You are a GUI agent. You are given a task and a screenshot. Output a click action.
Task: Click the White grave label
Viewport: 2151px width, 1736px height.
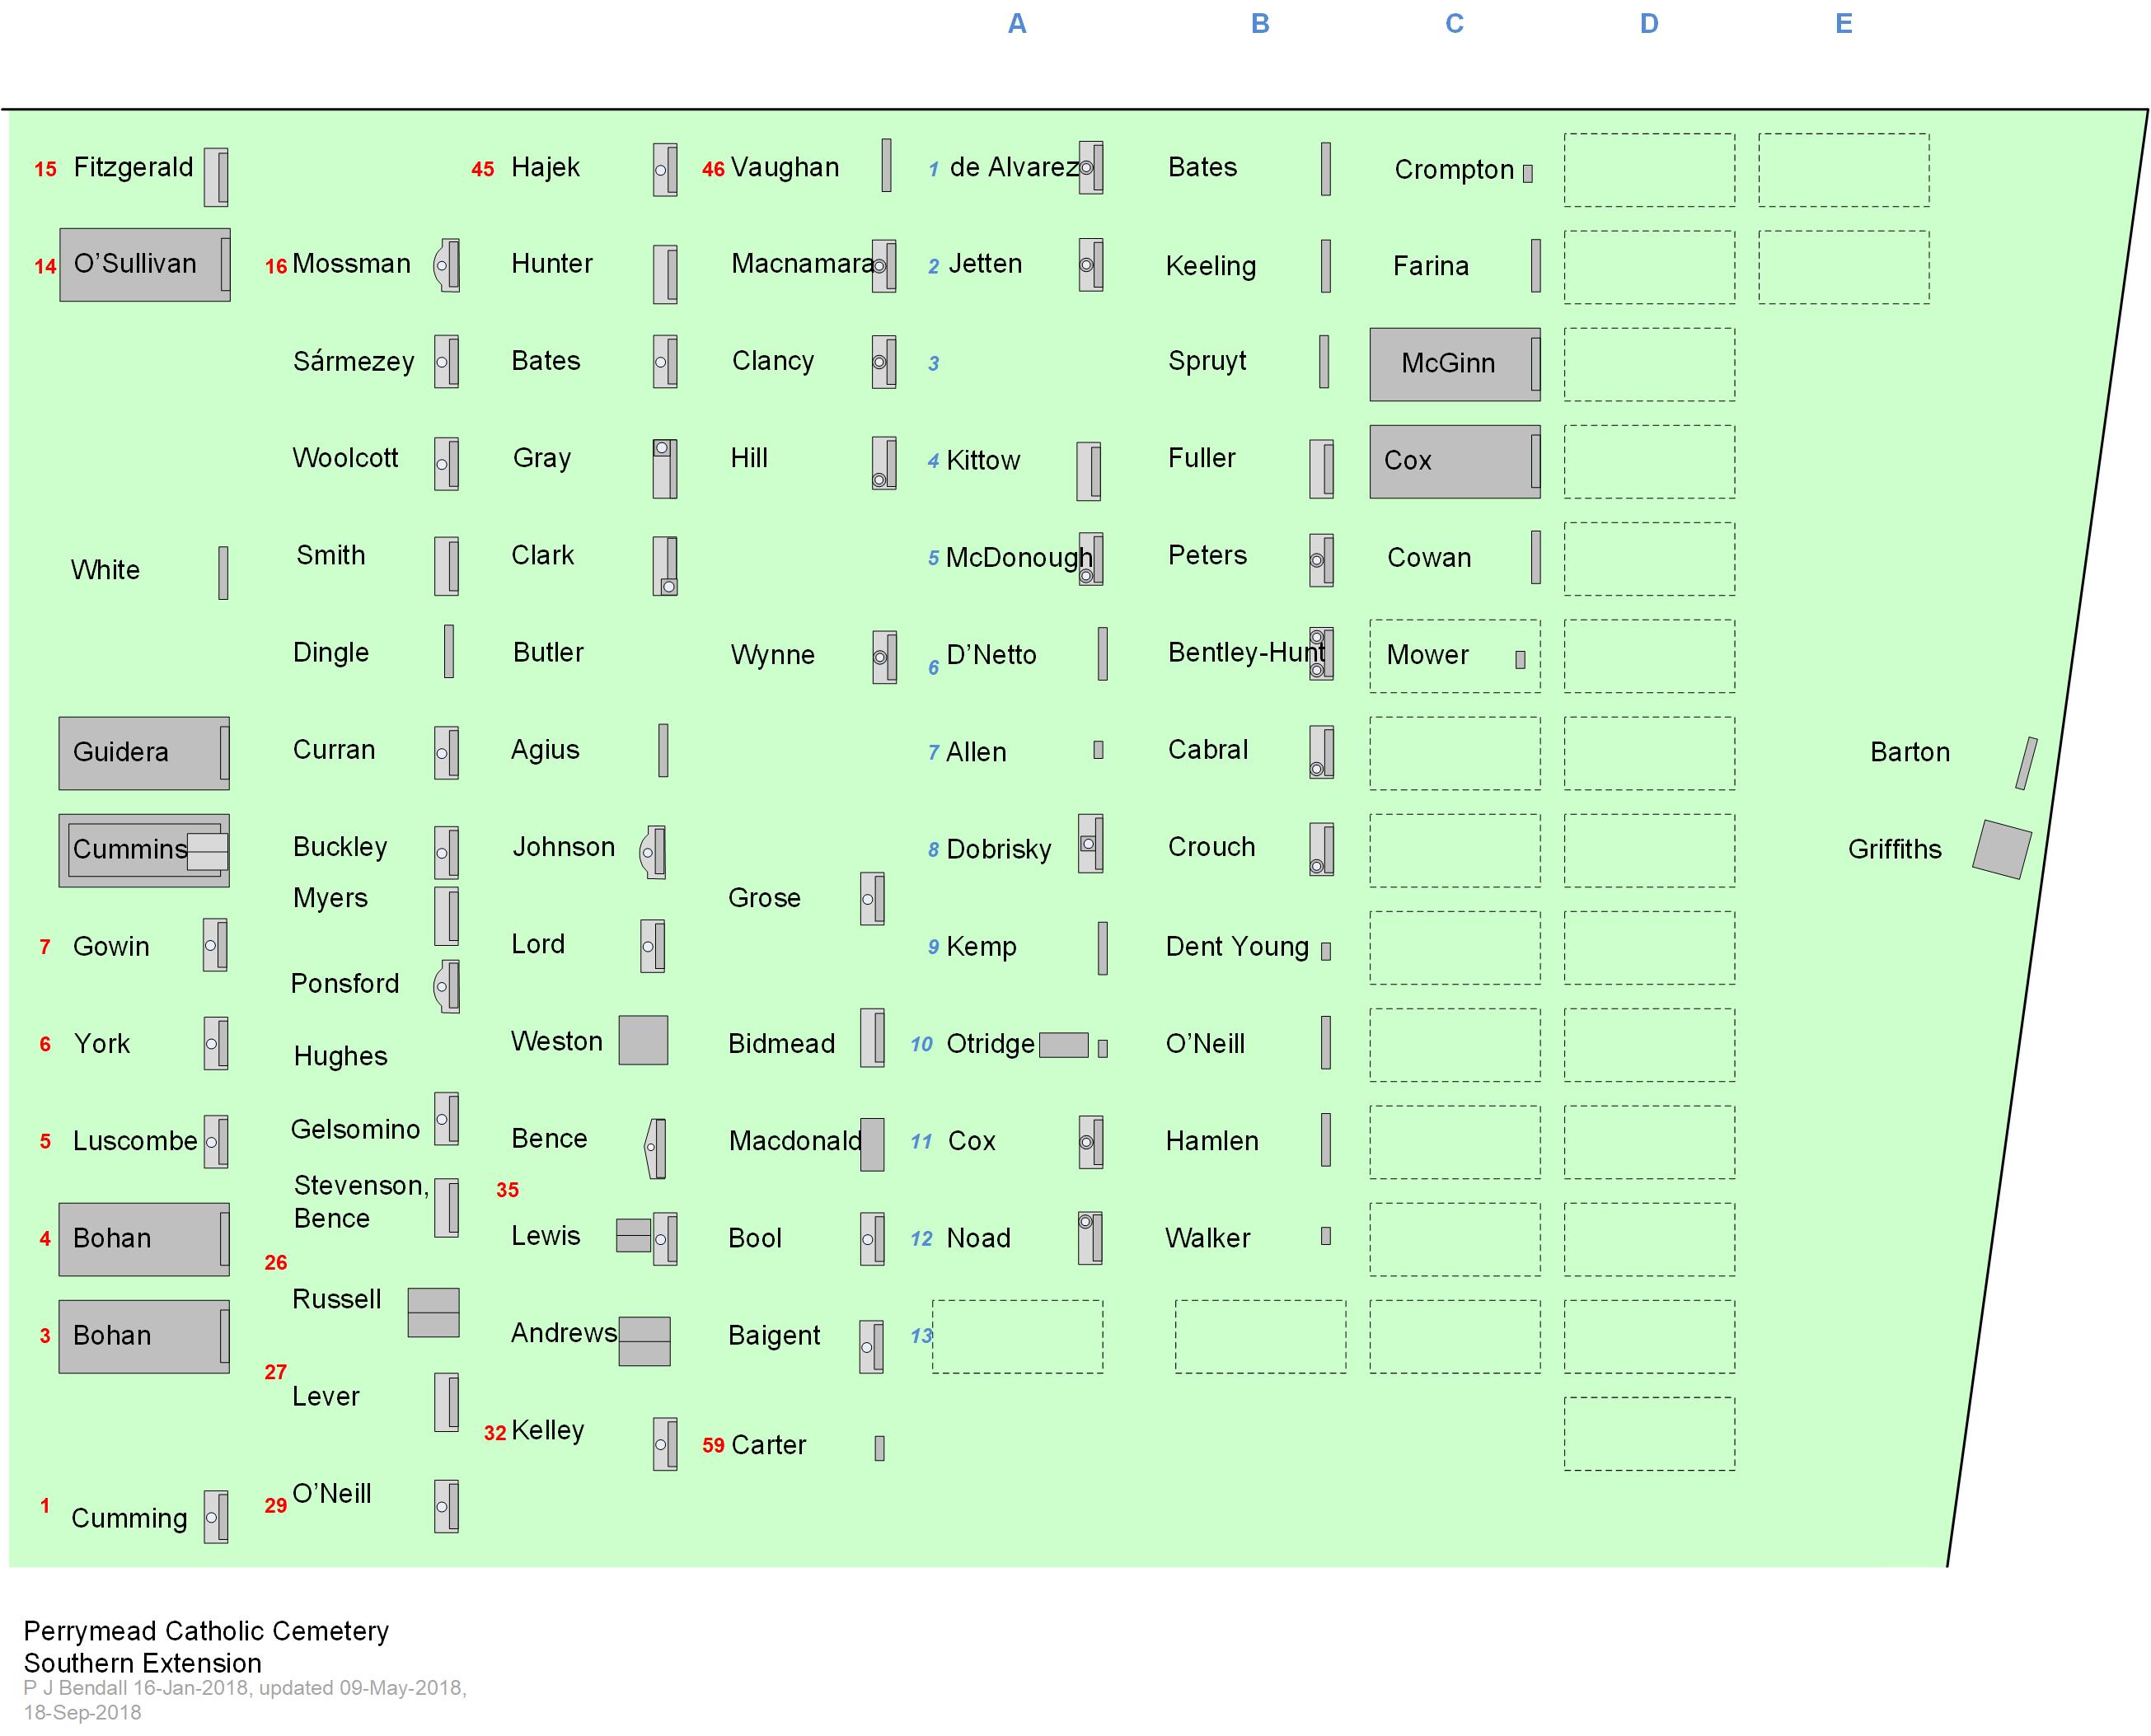(x=105, y=570)
